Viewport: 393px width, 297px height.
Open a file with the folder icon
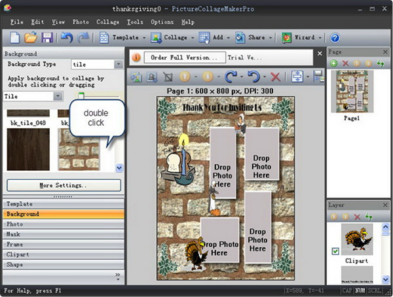(x=31, y=38)
